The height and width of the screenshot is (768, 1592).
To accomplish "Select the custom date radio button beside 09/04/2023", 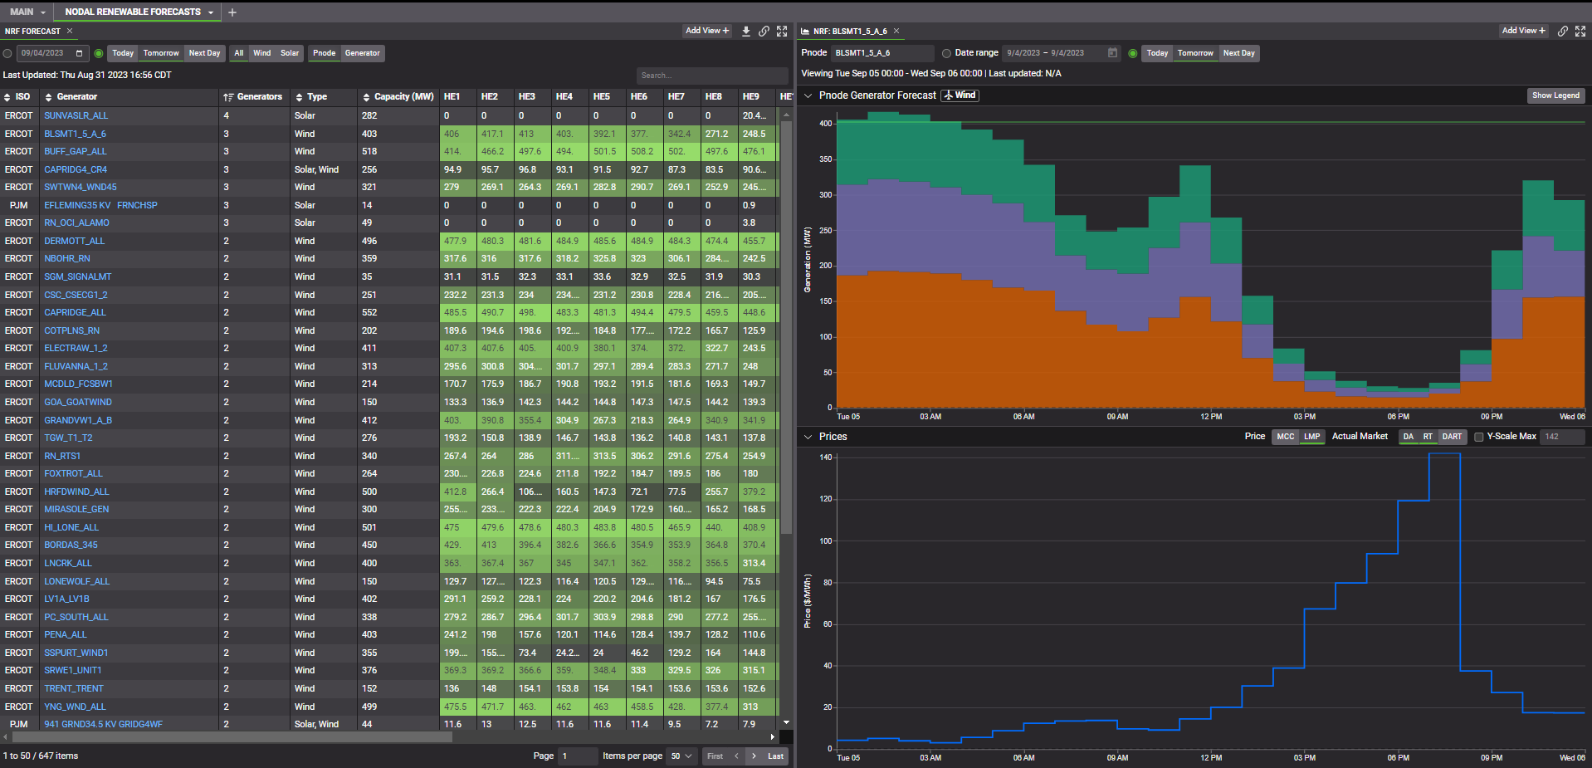I will (7, 53).
